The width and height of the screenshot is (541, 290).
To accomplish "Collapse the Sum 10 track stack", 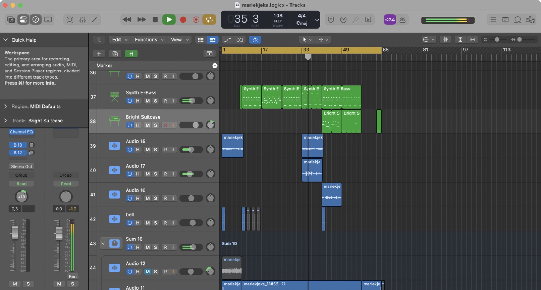I will pos(103,243).
